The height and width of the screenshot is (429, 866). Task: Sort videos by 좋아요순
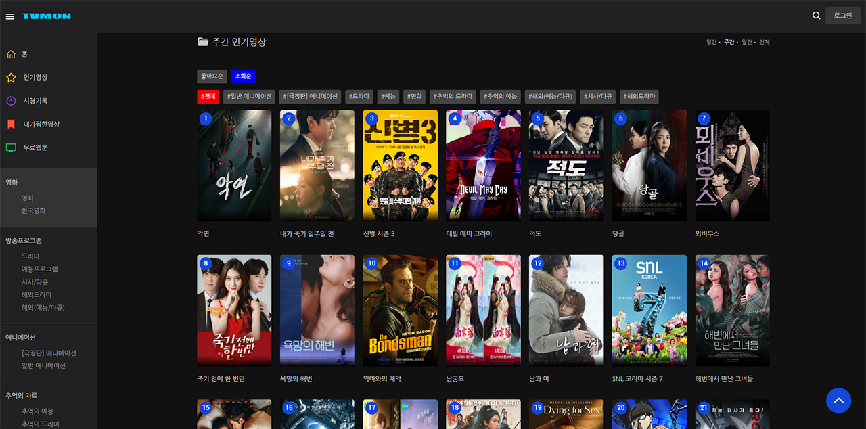[212, 76]
